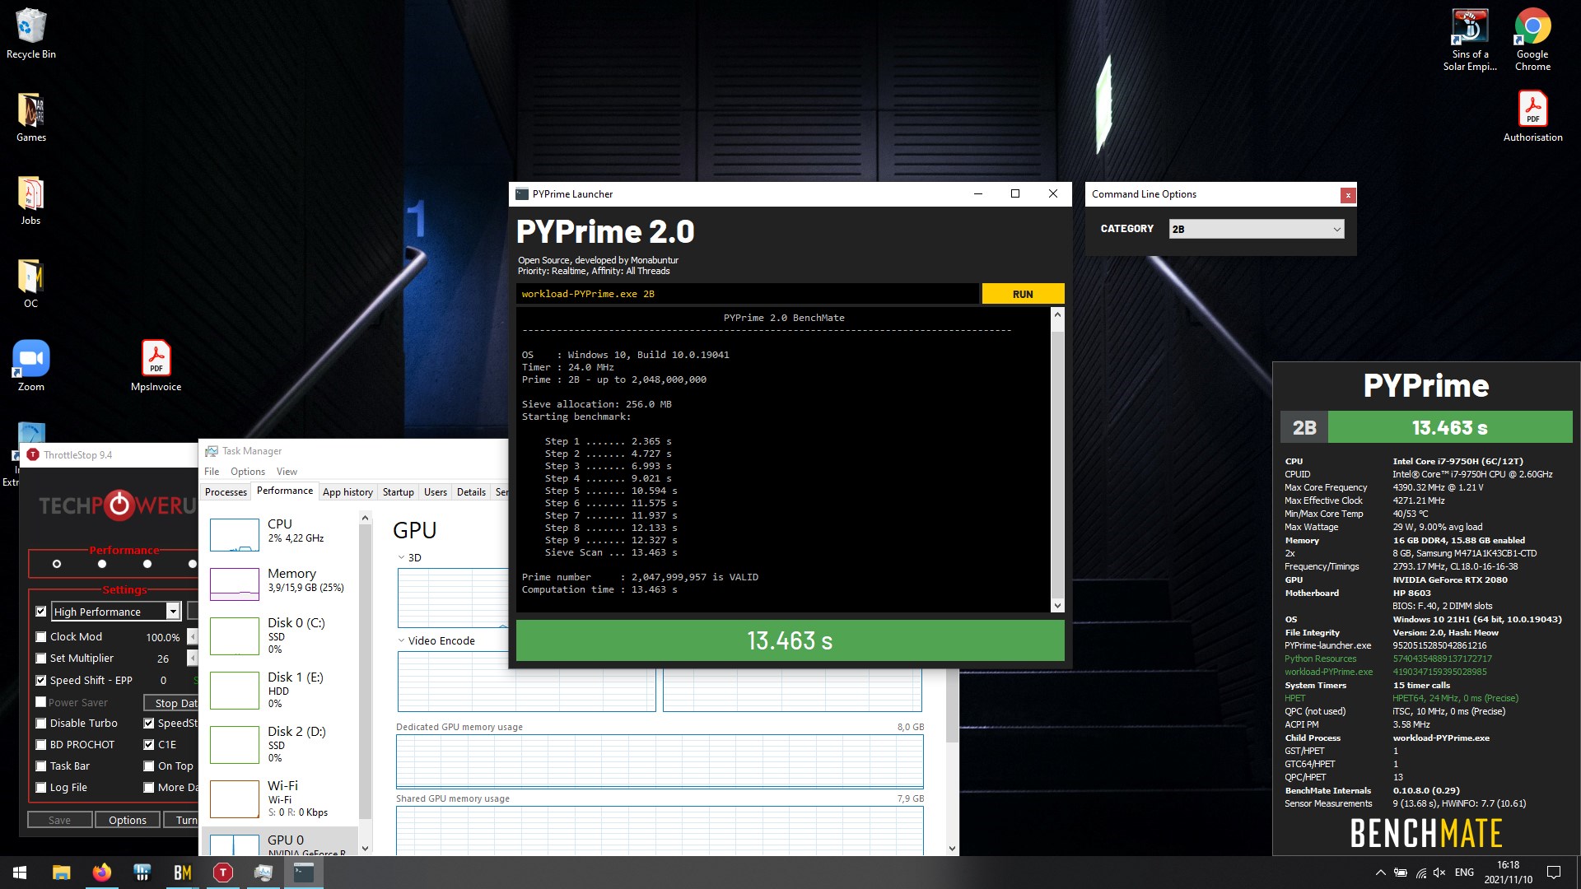Image resolution: width=1581 pixels, height=889 pixels.
Task: Click the workload-PYPrime.exe 2B command field
Action: [748, 294]
